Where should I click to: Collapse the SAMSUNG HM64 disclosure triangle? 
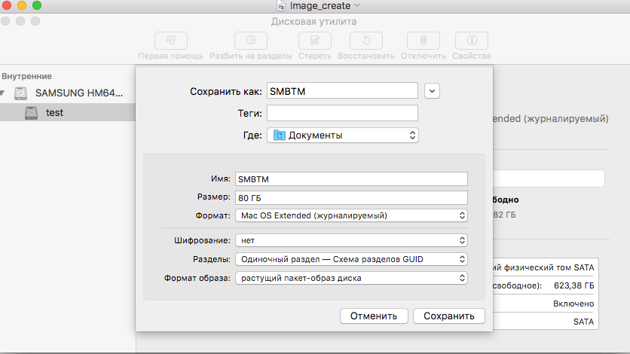click(x=2, y=93)
